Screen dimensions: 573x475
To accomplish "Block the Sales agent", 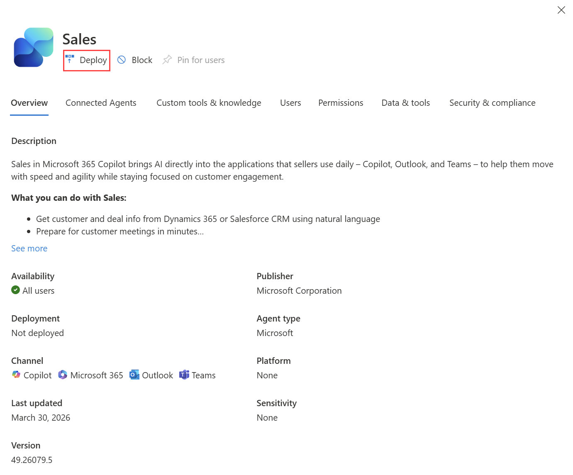I will pos(135,59).
